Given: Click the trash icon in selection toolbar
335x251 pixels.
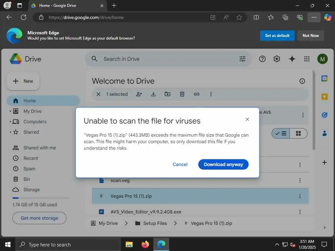Looking at the screenshot, I should pyautogui.click(x=182, y=94).
